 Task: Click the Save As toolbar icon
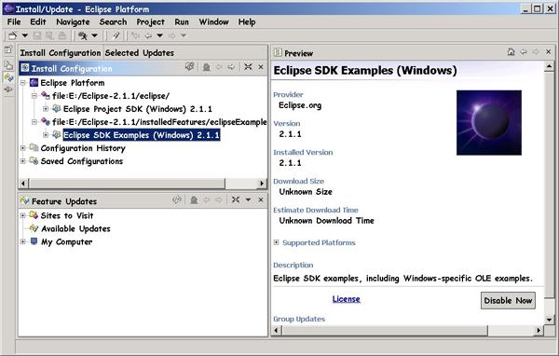pyautogui.click(x=49, y=35)
